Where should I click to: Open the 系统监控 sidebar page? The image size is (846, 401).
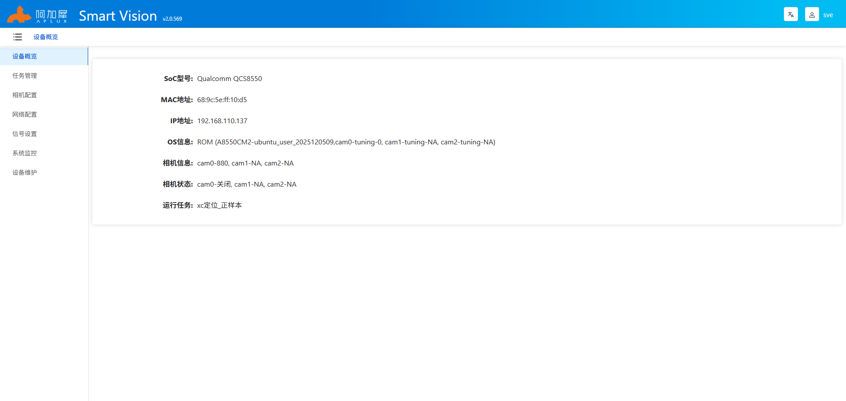coord(25,153)
